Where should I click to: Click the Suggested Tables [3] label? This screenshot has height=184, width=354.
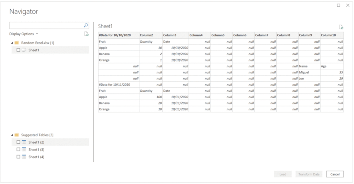tap(37, 135)
